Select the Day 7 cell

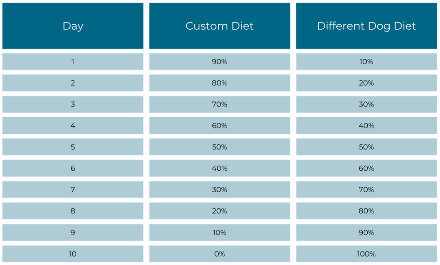tap(73, 190)
